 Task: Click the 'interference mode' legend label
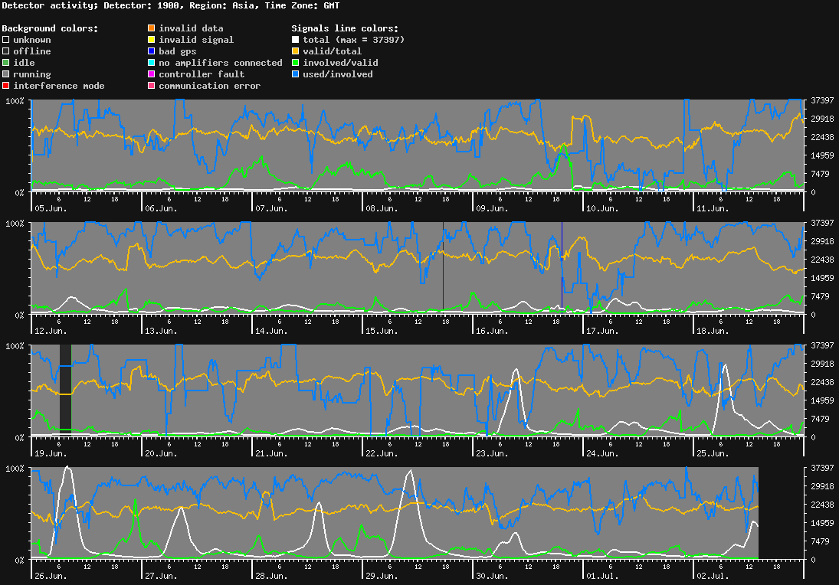59,86
